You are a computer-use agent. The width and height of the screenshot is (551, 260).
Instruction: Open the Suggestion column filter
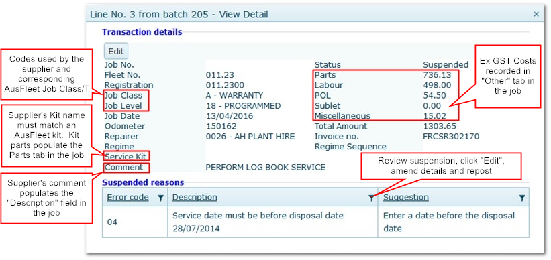(522, 198)
